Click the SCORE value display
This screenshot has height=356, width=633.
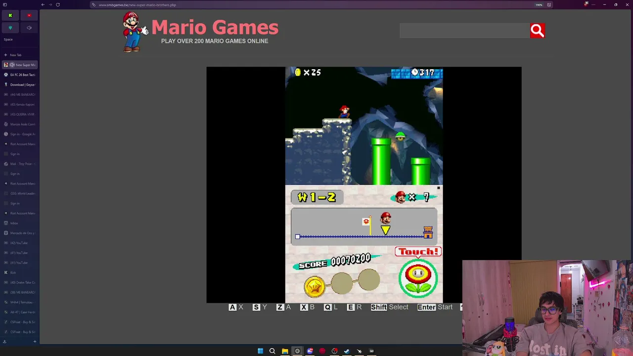click(x=350, y=260)
